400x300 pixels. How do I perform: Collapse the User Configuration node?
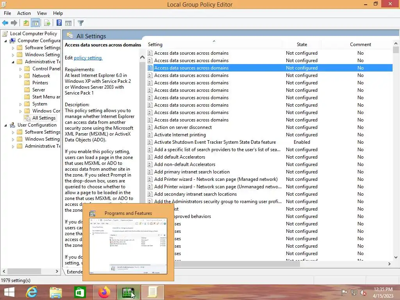click(x=5, y=125)
